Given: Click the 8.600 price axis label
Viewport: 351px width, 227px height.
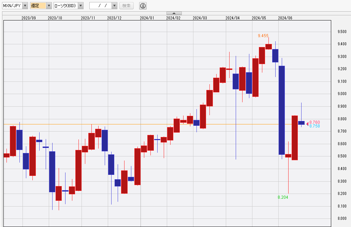Looking at the screenshot, I should [342, 143].
